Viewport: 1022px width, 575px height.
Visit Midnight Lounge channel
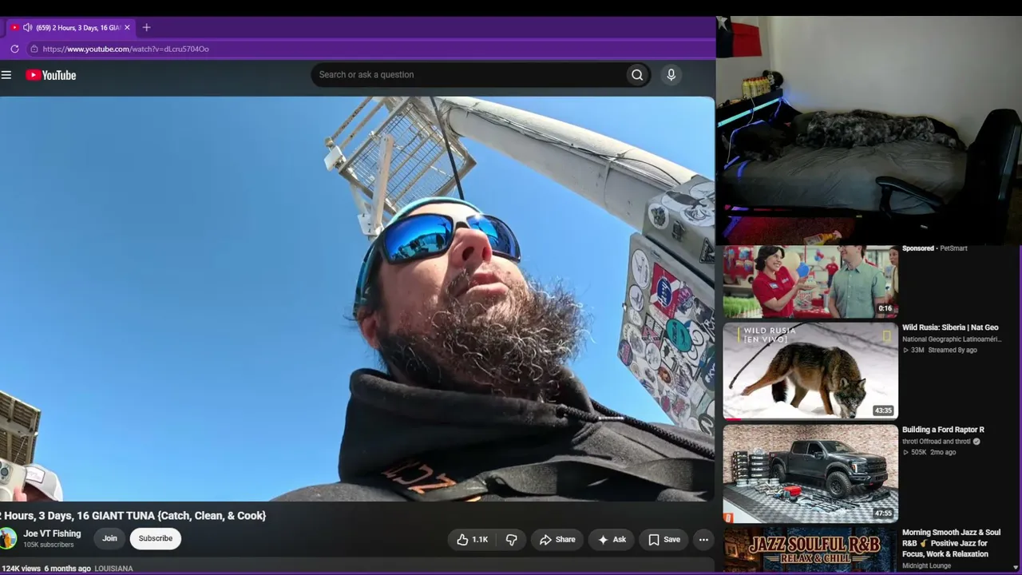click(926, 565)
